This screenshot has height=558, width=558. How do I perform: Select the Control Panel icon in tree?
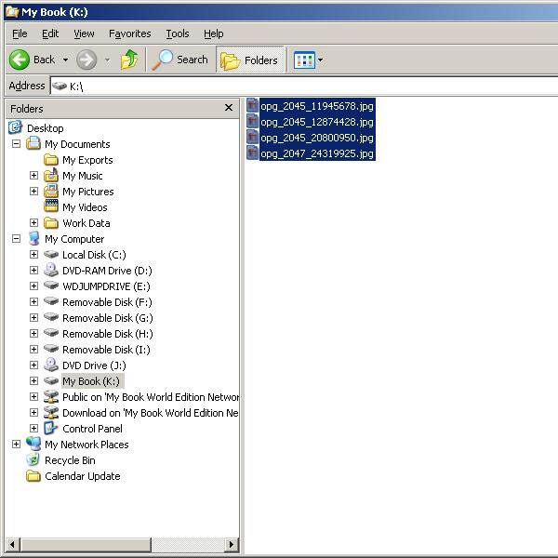pyautogui.click(x=51, y=429)
